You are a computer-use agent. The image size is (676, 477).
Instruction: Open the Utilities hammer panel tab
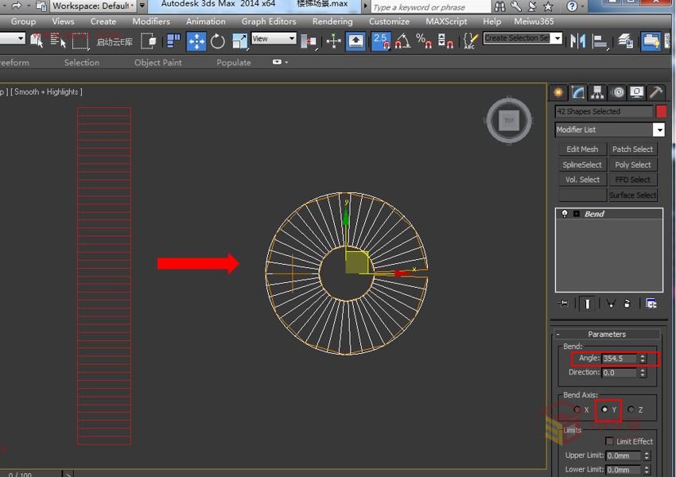click(x=655, y=93)
